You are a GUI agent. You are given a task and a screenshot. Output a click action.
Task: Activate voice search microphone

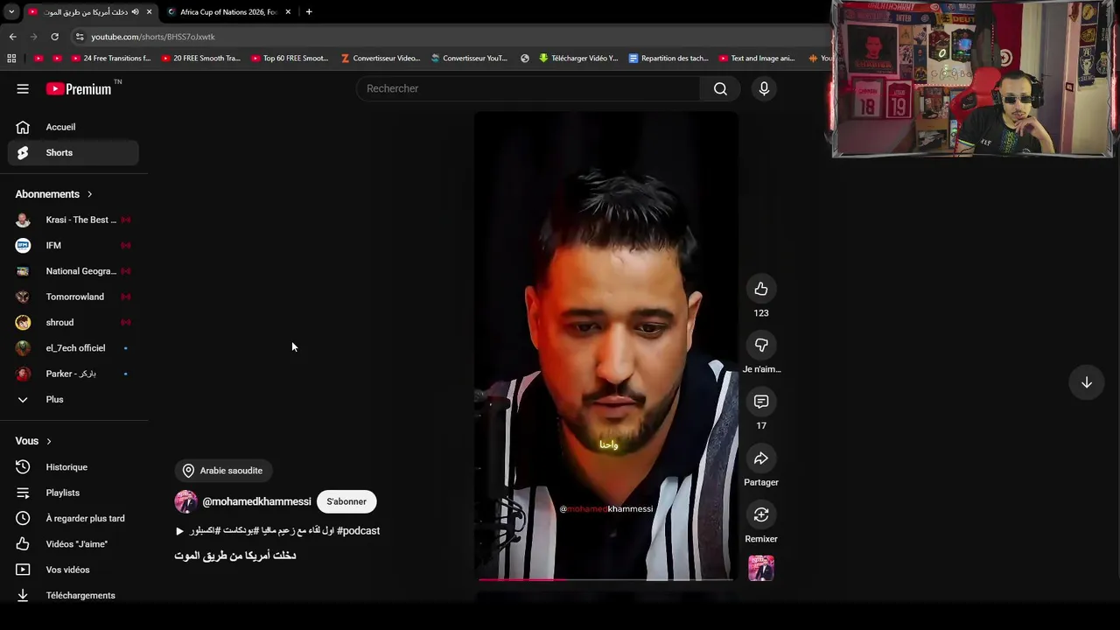[x=764, y=88]
